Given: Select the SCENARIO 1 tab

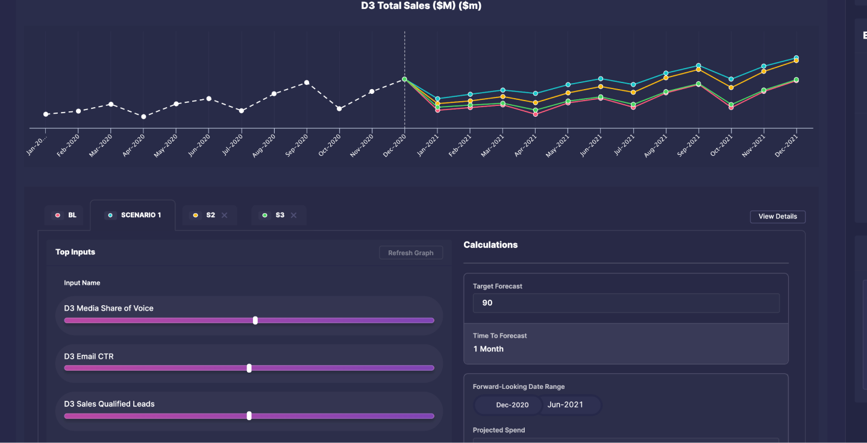Looking at the screenshot, I should coord(133,215).
